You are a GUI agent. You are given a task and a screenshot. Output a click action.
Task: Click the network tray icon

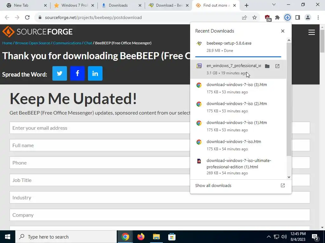coord(276,237)
